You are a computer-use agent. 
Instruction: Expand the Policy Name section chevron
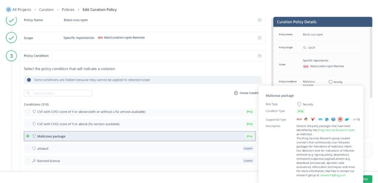(260, 20)
